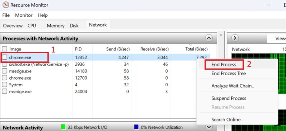Click the blue Network Utilization swatch
This screenshot has height=131, width=286.
pos(136,127)
